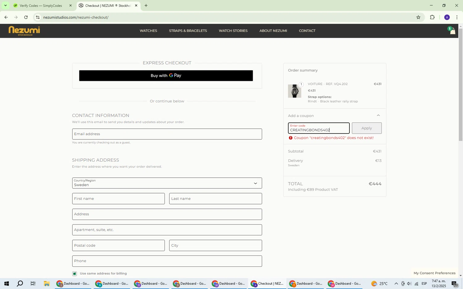Open My Consent Preferences

coord(434,273)
